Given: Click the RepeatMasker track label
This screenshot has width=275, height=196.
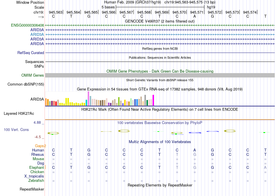Looking at the screenshot, I should (x=32, y=189).
